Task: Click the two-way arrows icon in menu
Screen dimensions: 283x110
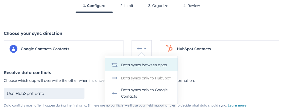Action: 114,65
